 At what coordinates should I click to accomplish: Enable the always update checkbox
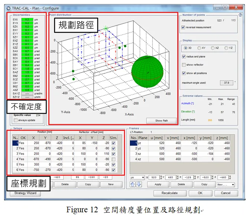point(16,120)
